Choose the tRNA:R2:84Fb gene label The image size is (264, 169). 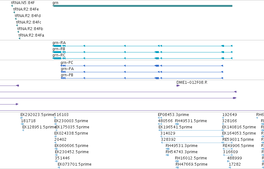[30, 29]
